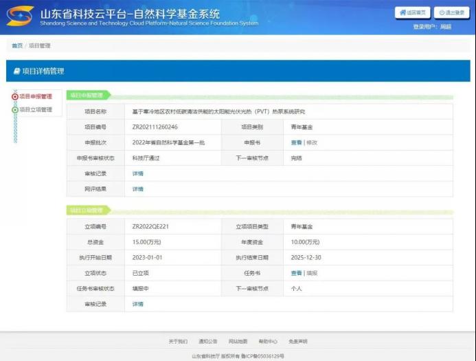The height and width of the screenshot is (361, 476).
Task: Open 详情 for 网评结果
Action: coord(138,189)
